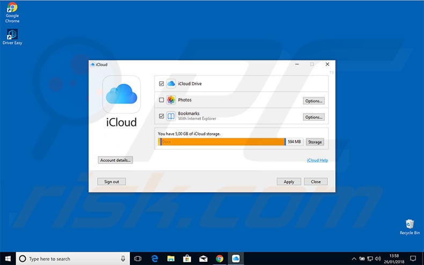Launch Microsoft Edge from taskbar
This screenshot has height=265, width=424.
tap(155, 259)
